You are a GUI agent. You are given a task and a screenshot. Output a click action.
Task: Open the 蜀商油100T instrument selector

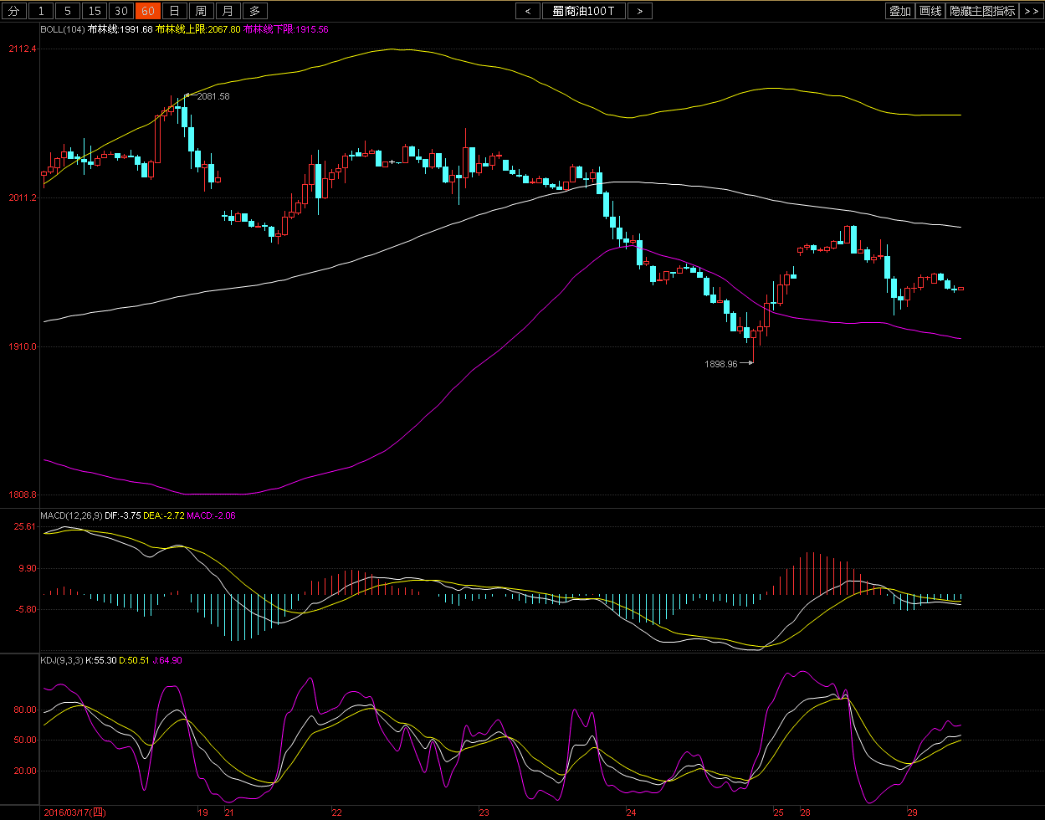[584, 11]
